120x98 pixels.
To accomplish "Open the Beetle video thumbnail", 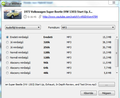I will pos(13,14).
